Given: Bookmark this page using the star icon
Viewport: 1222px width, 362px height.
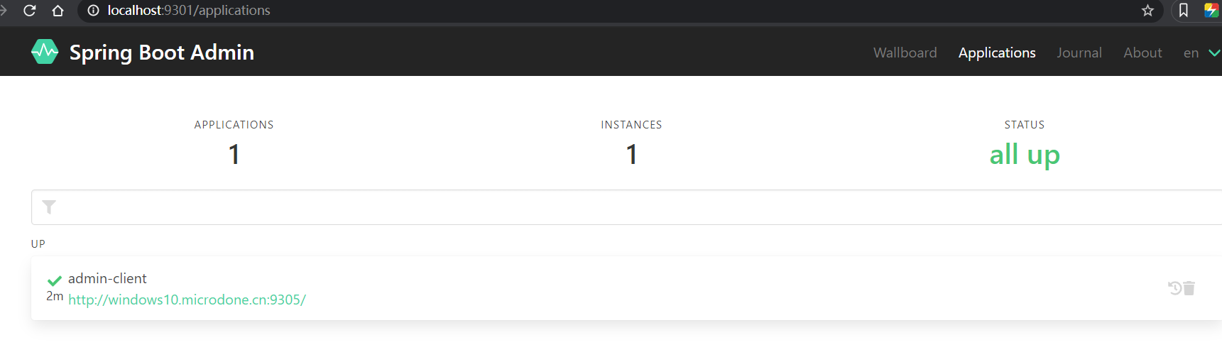Looking at the screenshot, I should 1147,11.
